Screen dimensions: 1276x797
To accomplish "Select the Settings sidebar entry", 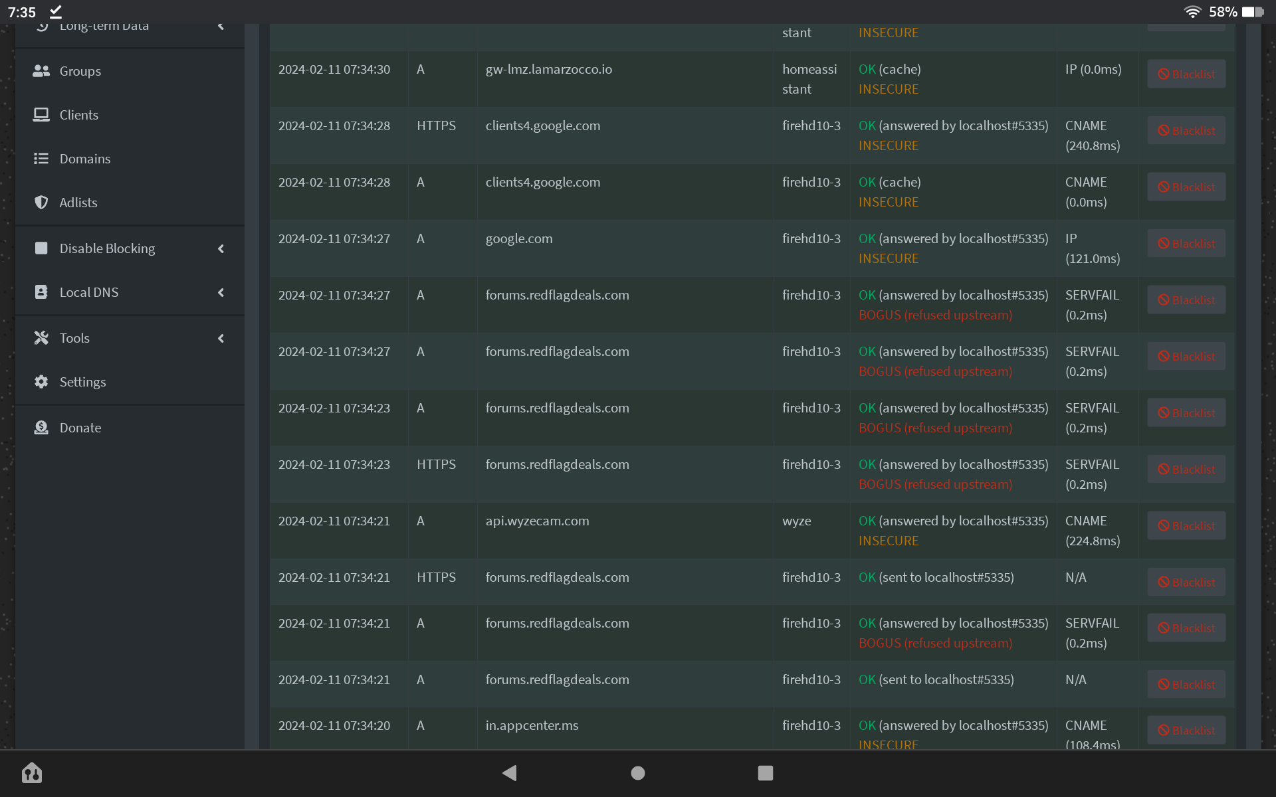I will pos(82,382).
